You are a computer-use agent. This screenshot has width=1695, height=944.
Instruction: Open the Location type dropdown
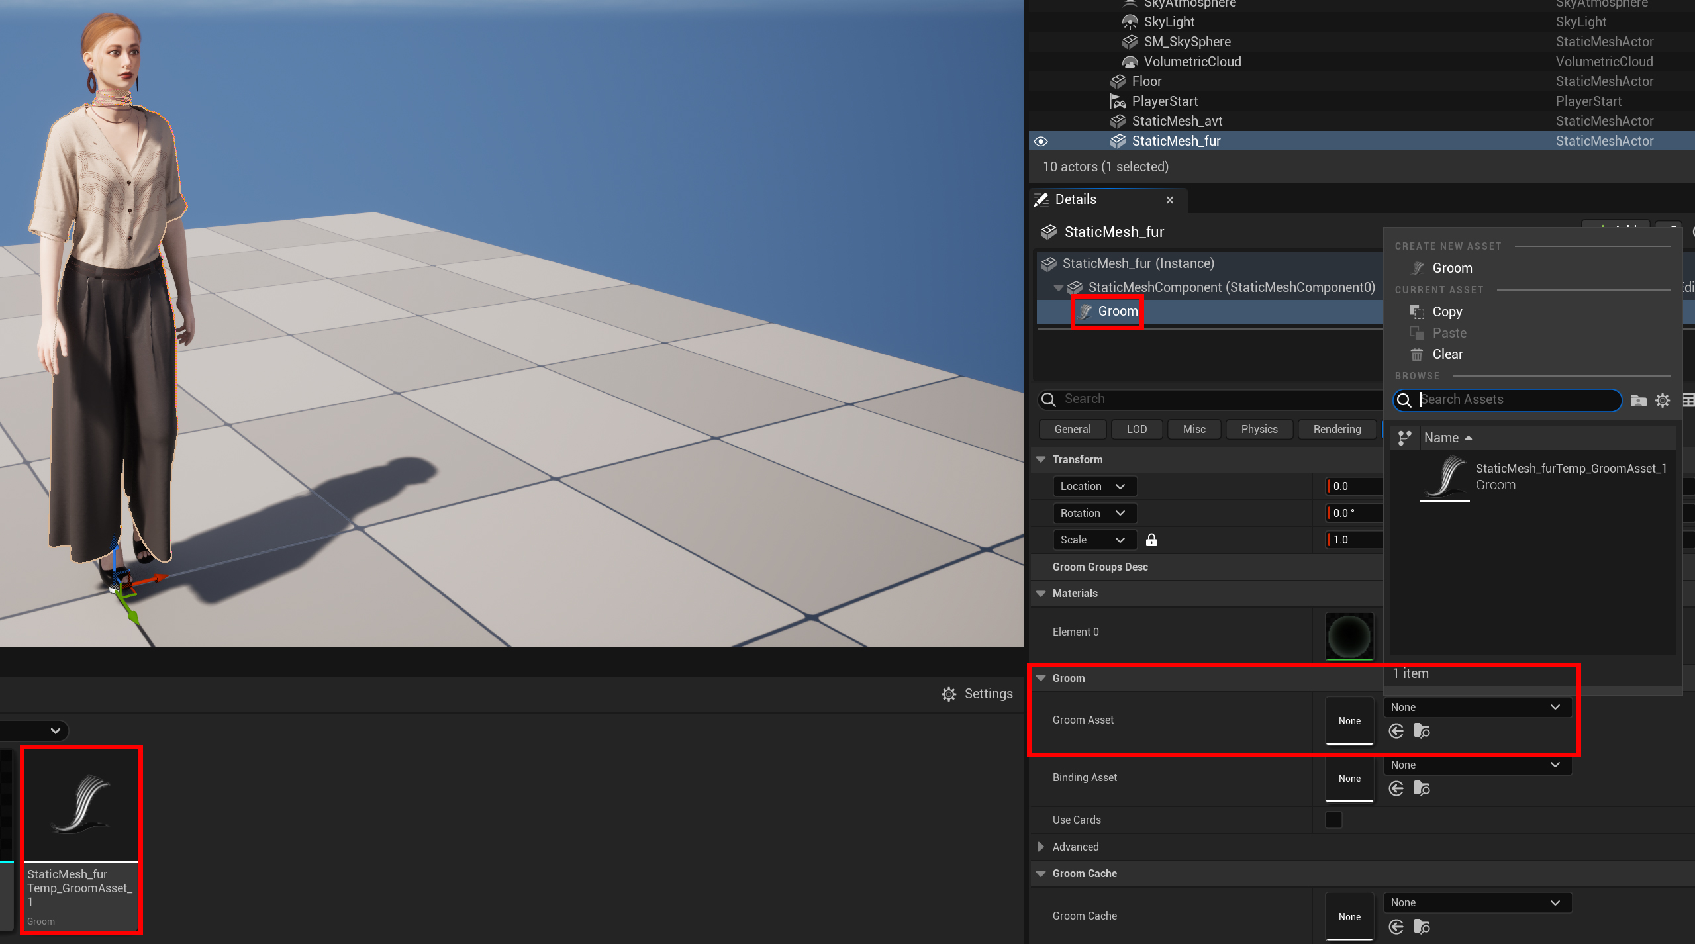(1094, 486)
